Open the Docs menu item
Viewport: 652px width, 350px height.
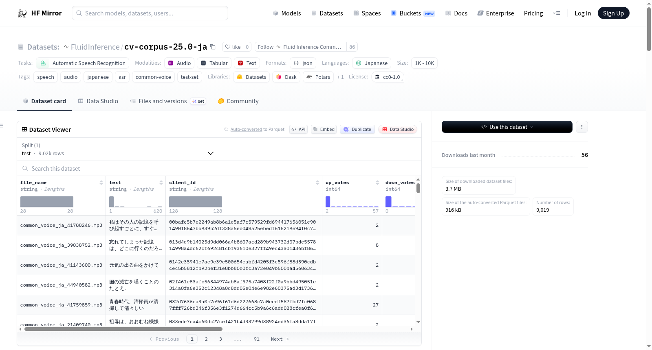pos(456,13)
